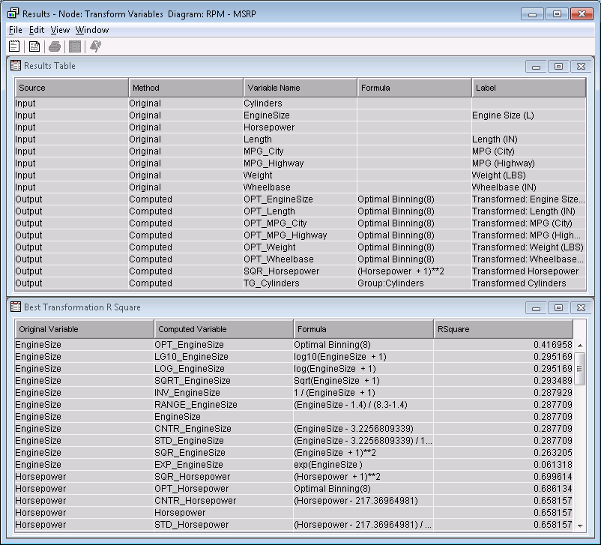
Task: Click the Log notepad toolbar icon
Action: coord(15,46)
